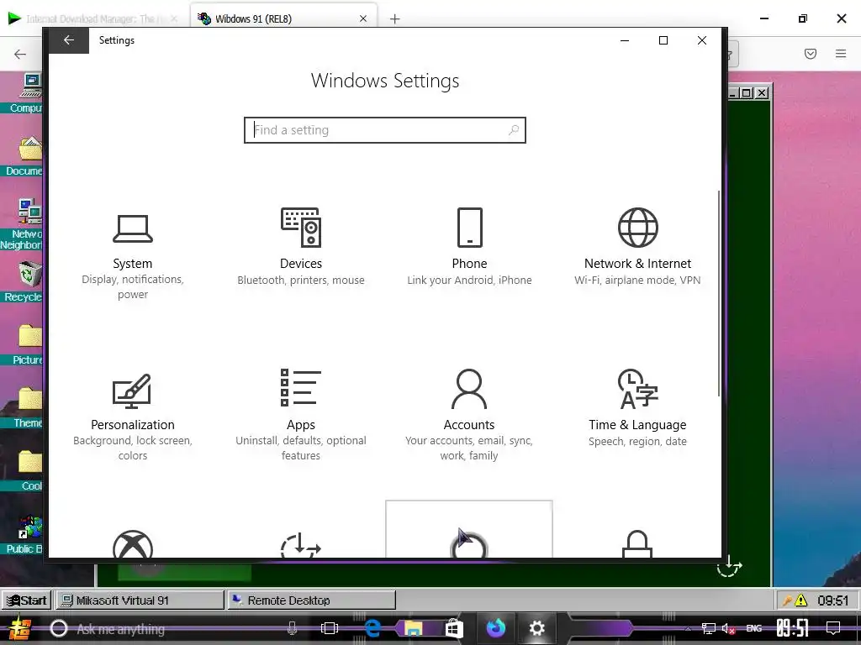
Task: Minimize the green background window
Action: click(x=733, y=92)
